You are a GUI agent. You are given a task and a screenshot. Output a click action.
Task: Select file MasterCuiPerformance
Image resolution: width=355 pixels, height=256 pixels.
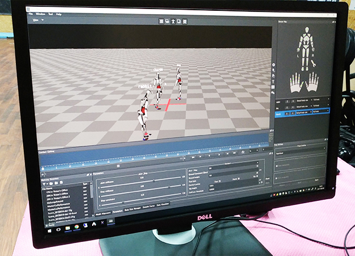tap(59, 204)
